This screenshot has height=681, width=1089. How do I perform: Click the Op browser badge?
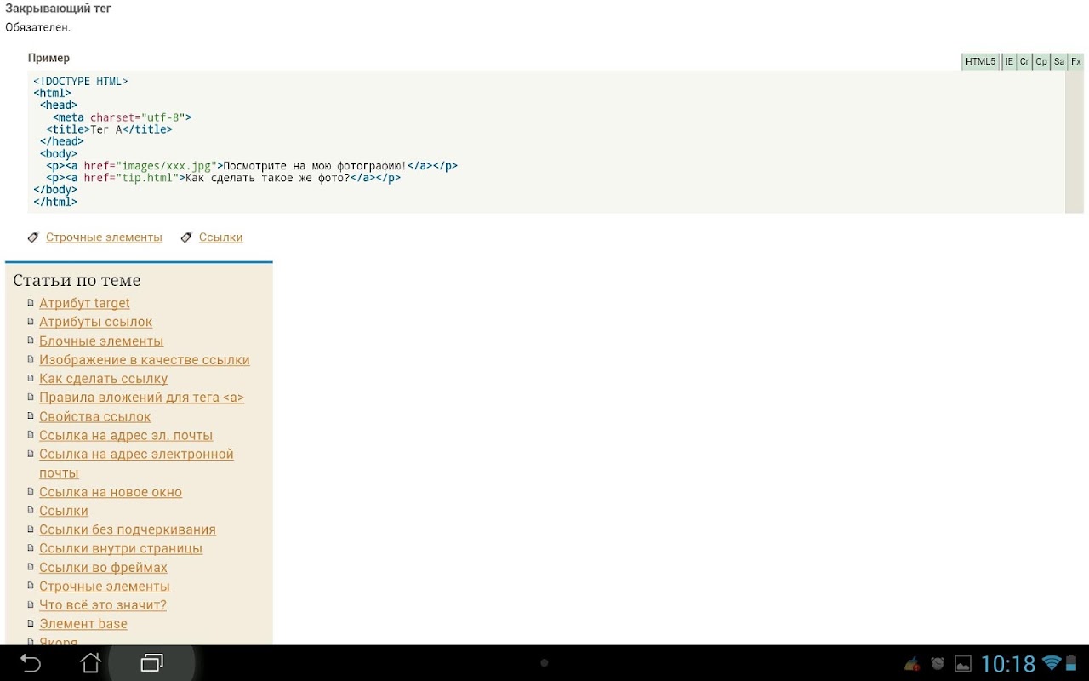click(x=1041, y=61)
